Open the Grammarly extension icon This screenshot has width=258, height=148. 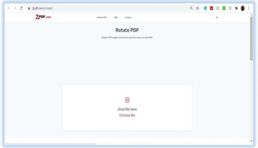pos(205,8)
